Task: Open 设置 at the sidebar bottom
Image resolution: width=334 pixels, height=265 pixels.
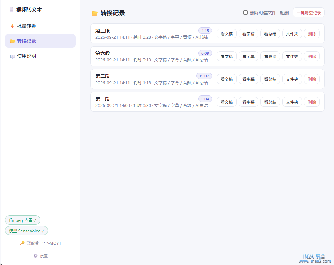Action: pos(41,255)
